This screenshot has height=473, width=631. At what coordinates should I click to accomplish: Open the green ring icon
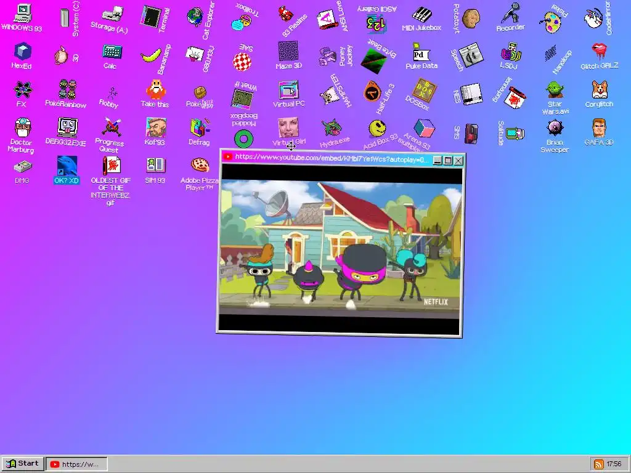click(x=244, y=139)
